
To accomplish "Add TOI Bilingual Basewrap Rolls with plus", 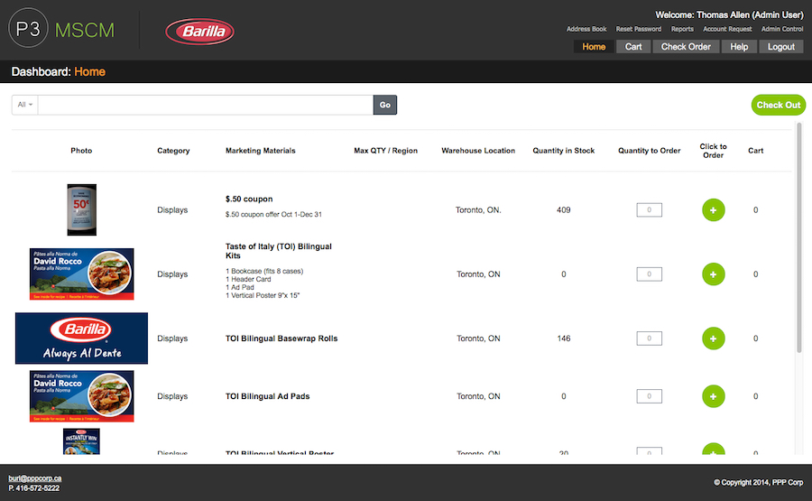I will (713, 339).
